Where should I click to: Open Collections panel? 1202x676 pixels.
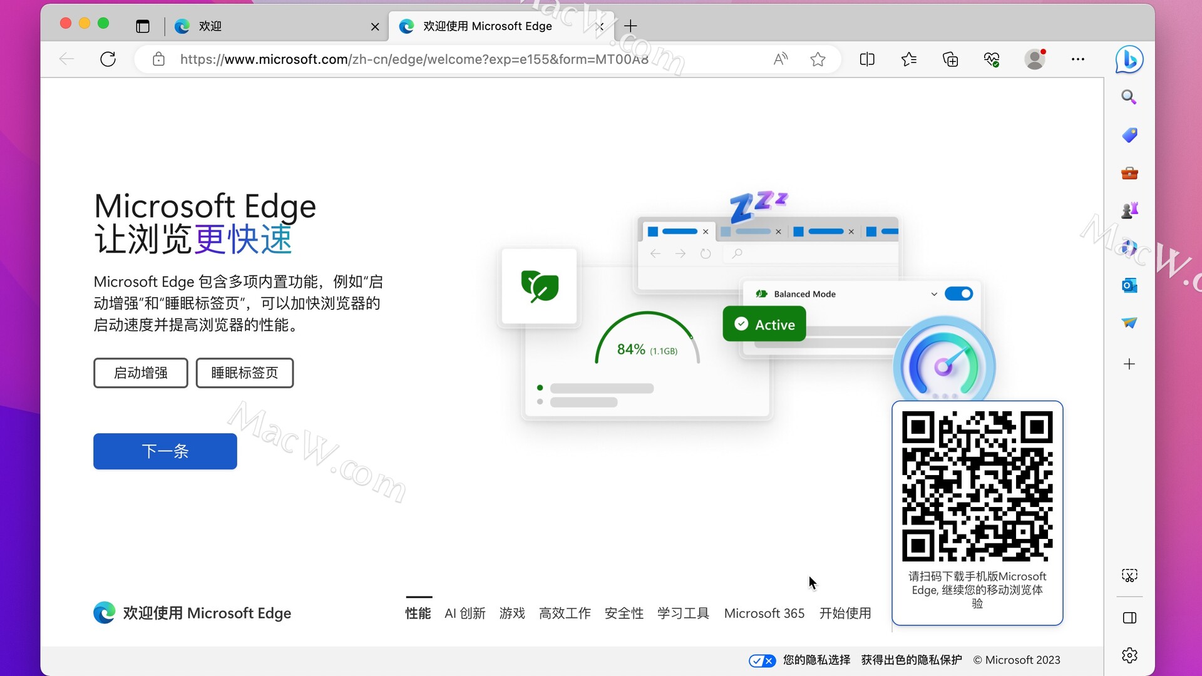[950, 59]
